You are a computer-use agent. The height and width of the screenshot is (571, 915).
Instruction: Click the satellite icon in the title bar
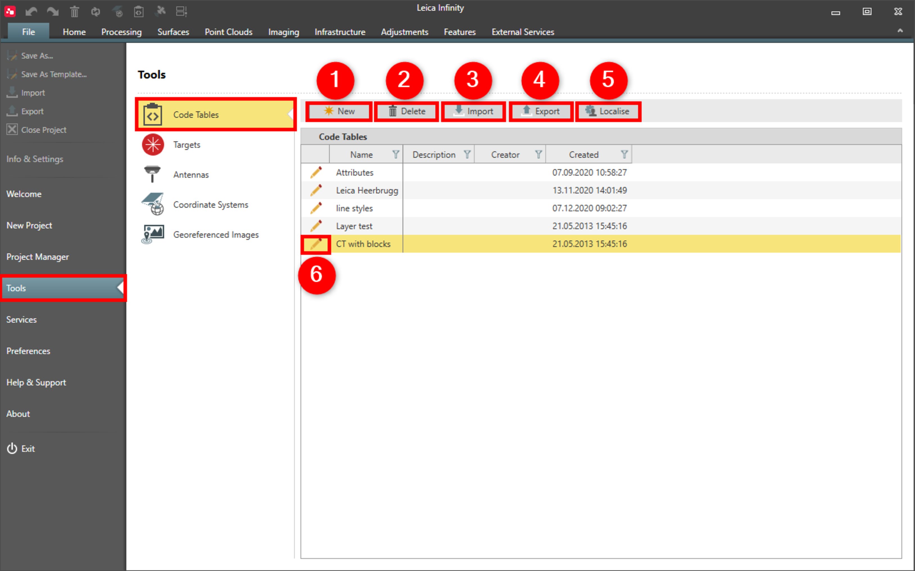pos(160,11)
